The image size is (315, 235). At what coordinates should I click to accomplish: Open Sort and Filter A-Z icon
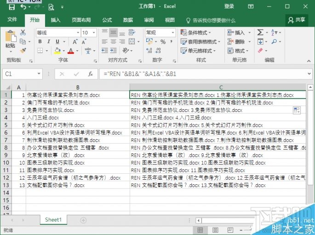(274, 32)
